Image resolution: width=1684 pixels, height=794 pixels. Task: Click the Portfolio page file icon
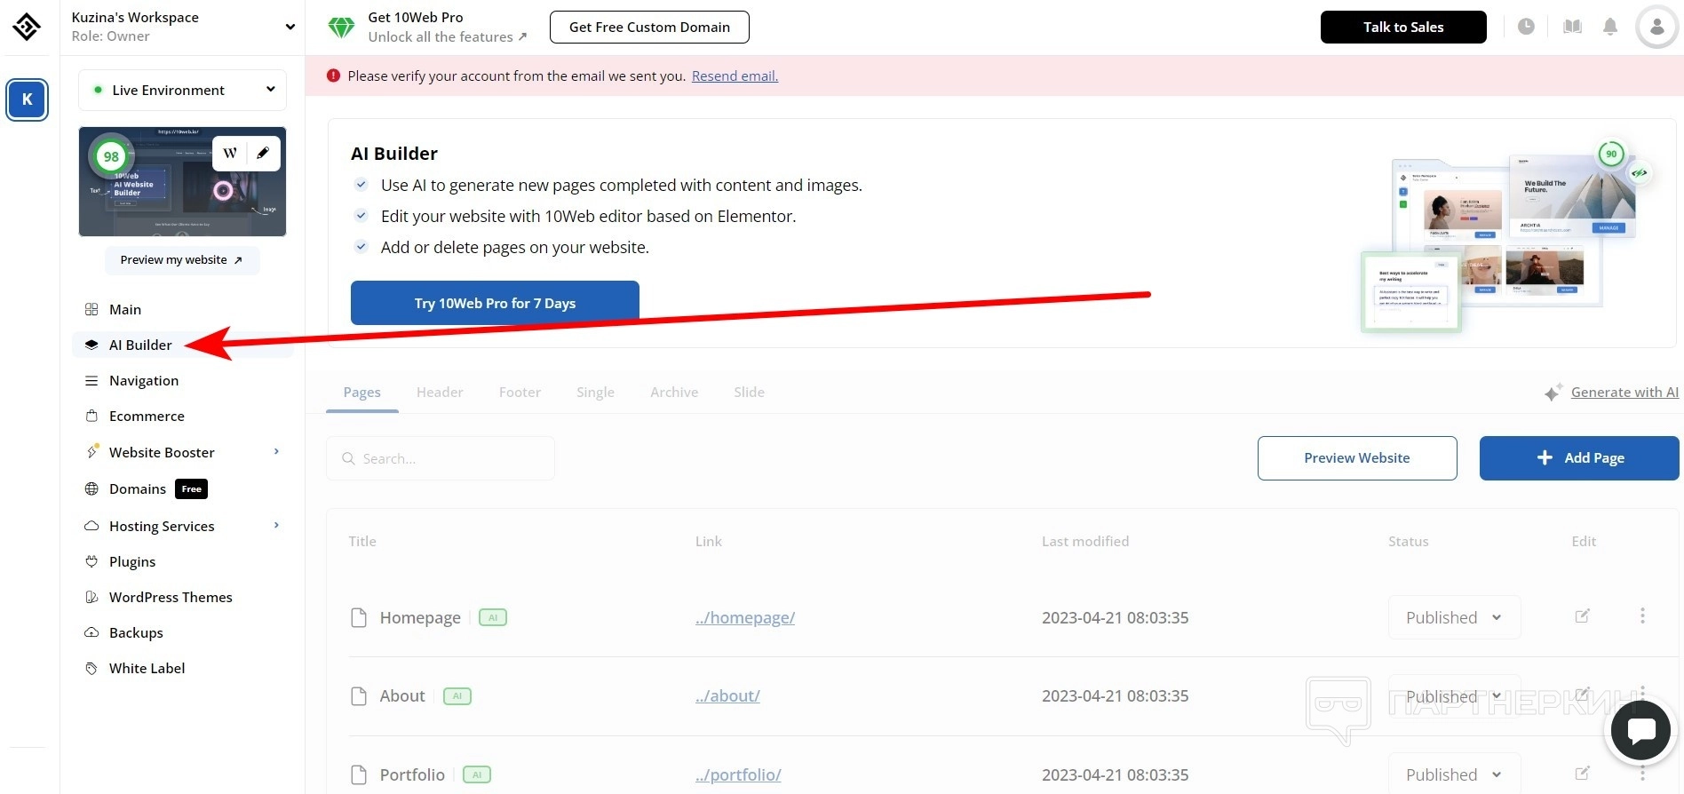(x=359, y=774)
